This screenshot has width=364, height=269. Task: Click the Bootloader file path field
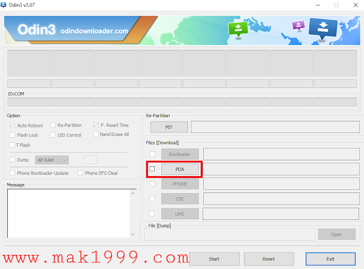[x=281, y=154]
